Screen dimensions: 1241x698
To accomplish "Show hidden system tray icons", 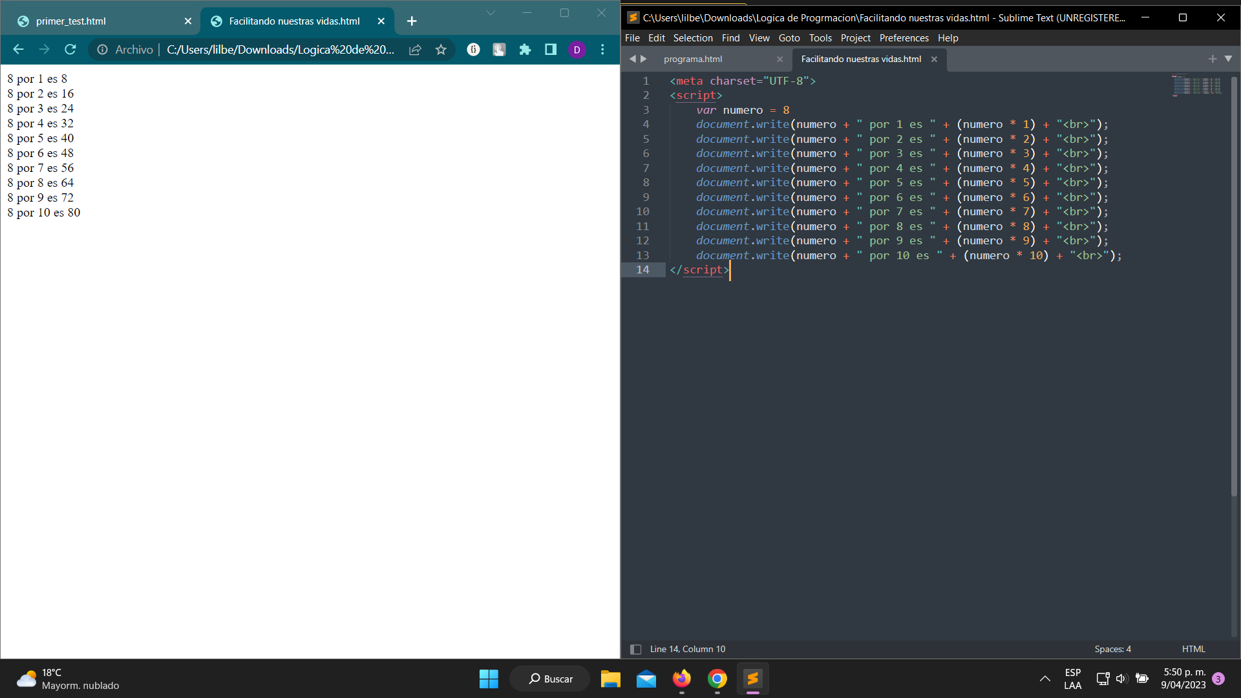I will pyautogui.click(x=1045, y=679).
